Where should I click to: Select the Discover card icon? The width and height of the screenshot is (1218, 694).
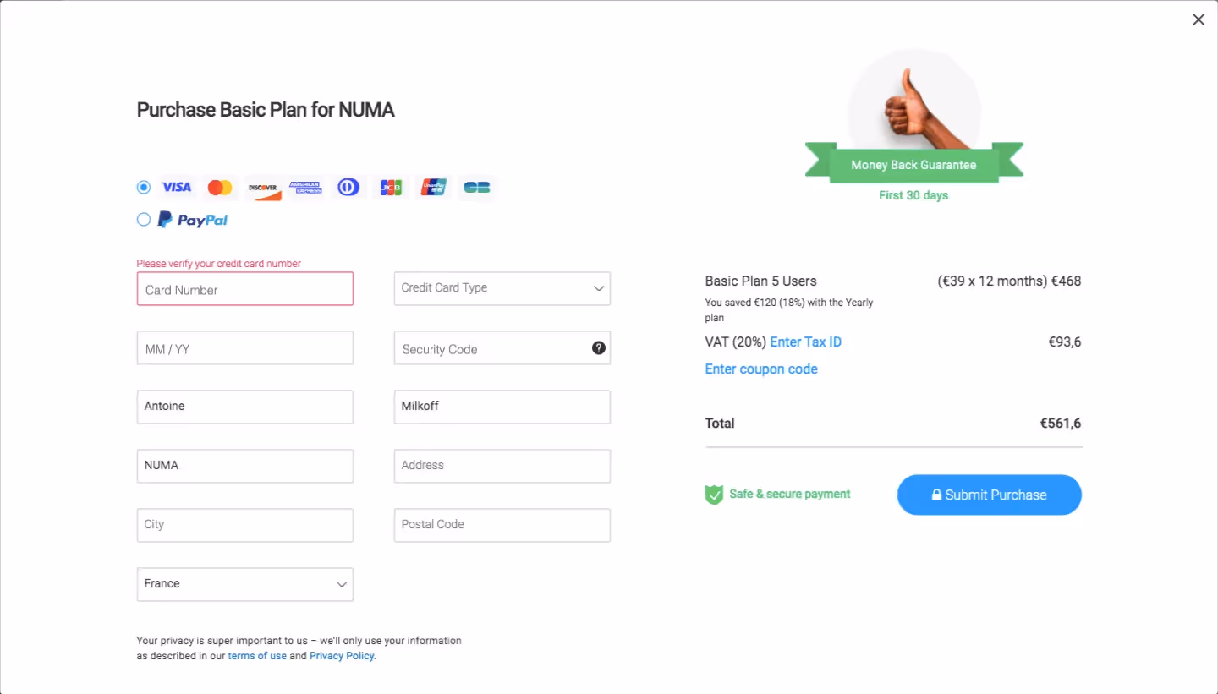pos(263,187)
